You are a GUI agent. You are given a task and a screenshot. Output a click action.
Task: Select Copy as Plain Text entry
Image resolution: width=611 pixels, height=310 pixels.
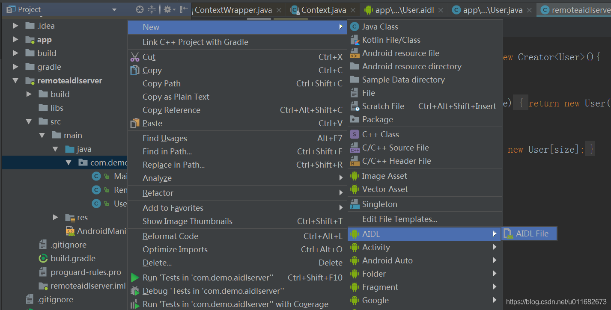(x=238, y=97)
